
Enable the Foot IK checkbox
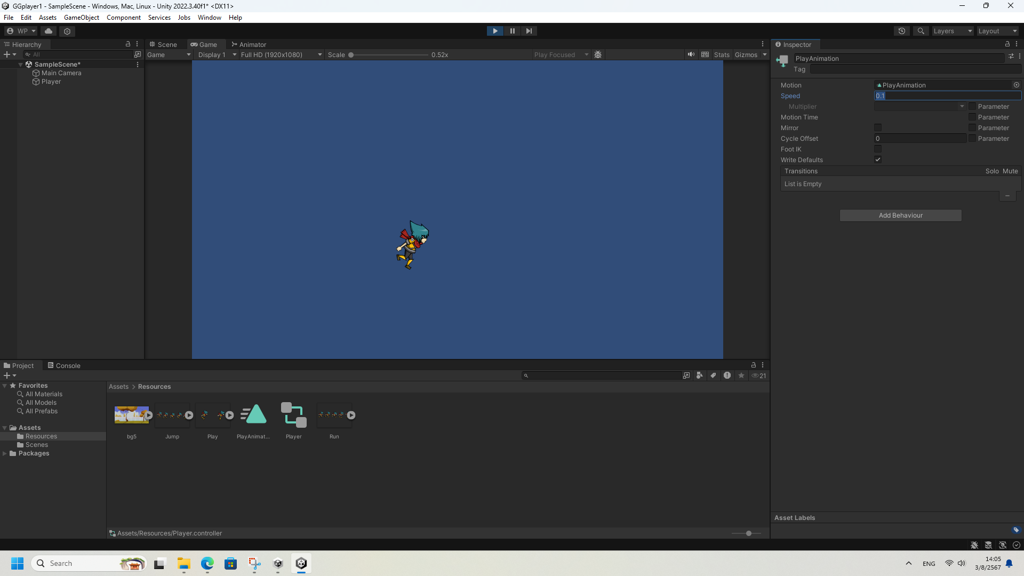click(878, 149)
